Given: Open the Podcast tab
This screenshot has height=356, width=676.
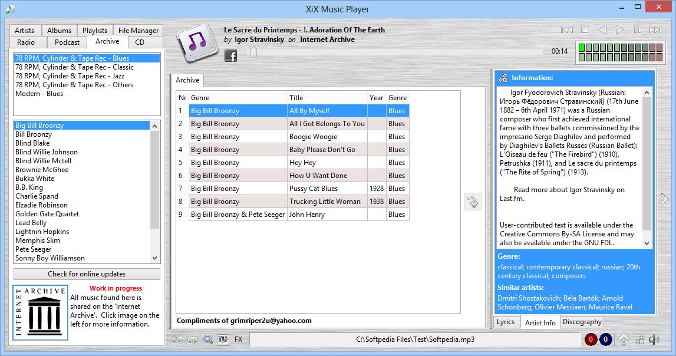Looking at the screenshot, I should (x=67, y=42).
